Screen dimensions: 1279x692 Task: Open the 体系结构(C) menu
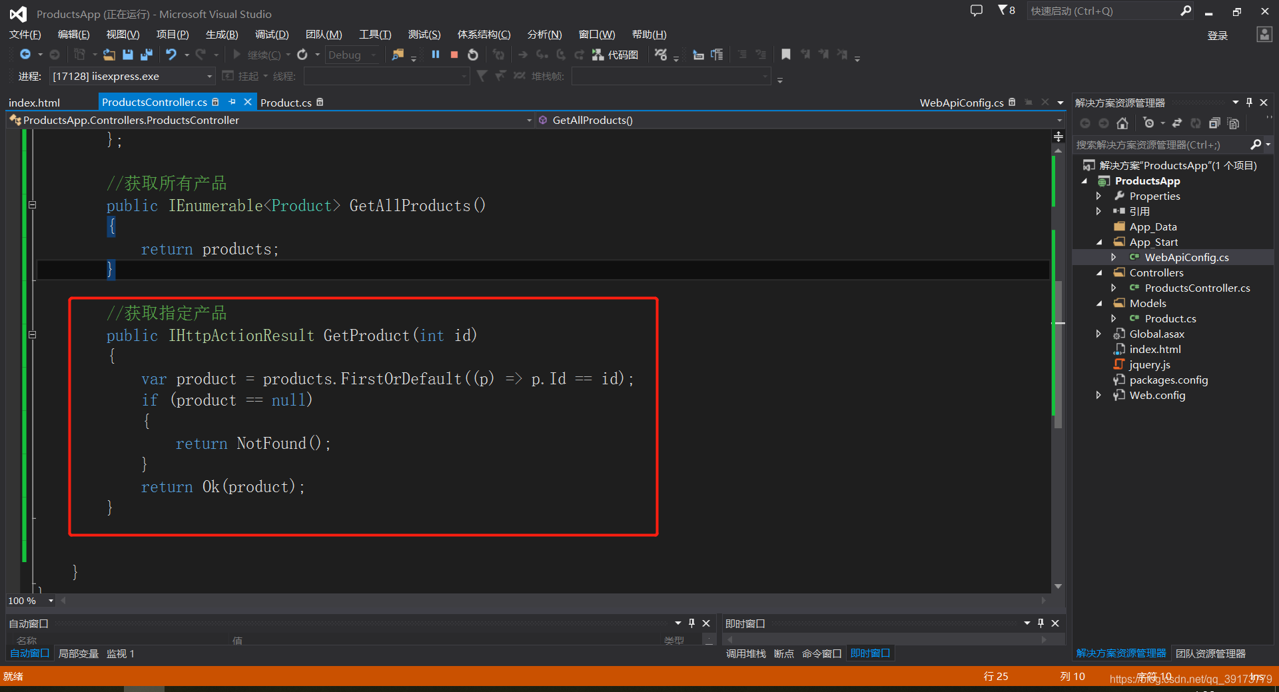point(484,35)
